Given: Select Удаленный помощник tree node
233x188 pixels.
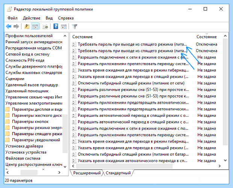Looking at the screenshot, I should coord(27,91).
